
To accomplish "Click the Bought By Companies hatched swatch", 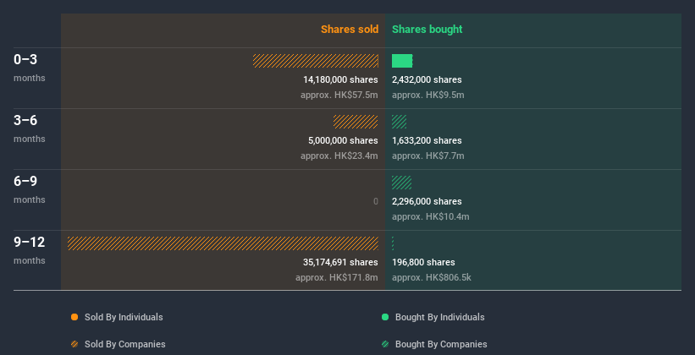I will 385,344.
